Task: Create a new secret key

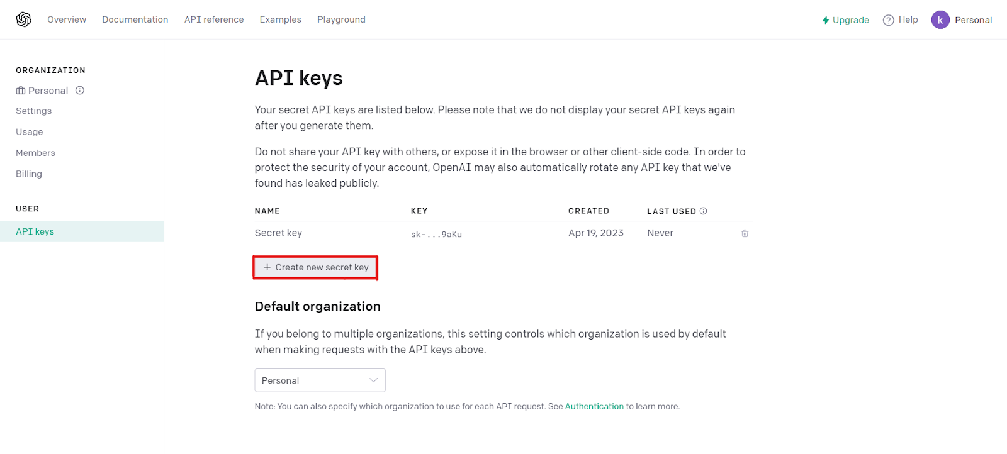Action: [x=315, y=267]
